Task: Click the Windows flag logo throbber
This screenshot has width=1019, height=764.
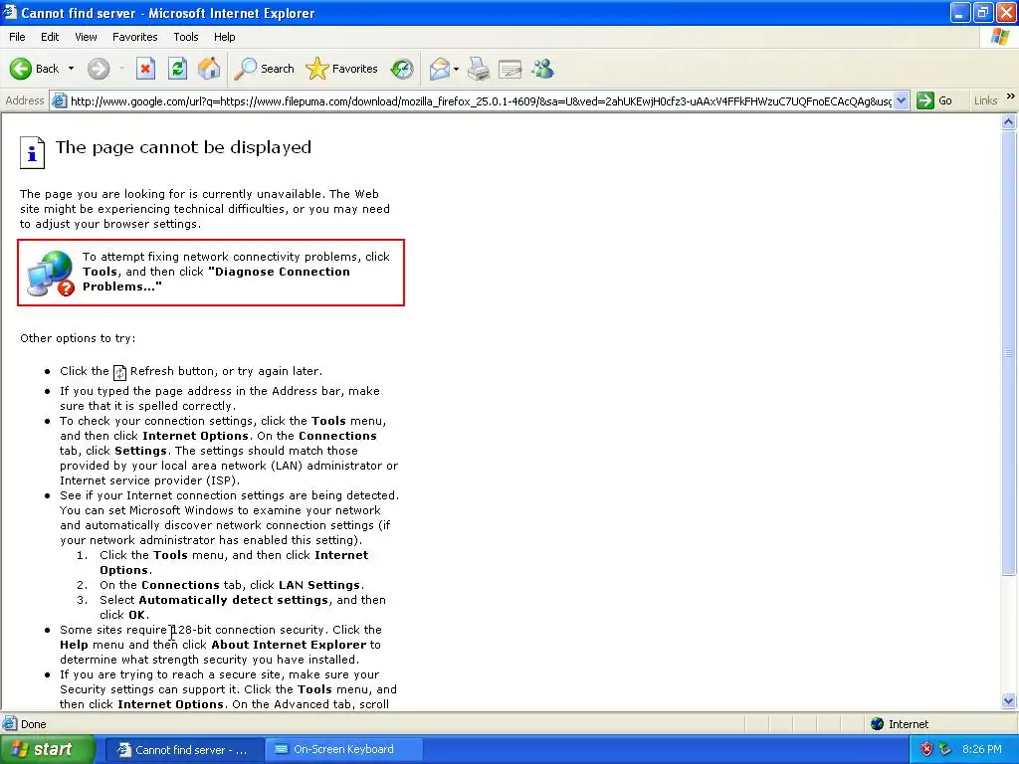Action: point(999,37)
